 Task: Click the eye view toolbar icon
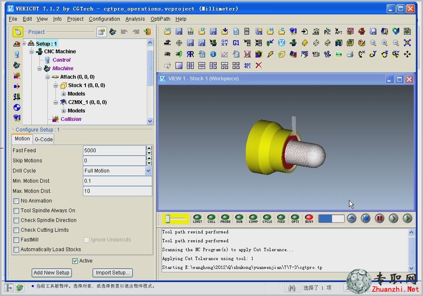(x=167, y=54)
